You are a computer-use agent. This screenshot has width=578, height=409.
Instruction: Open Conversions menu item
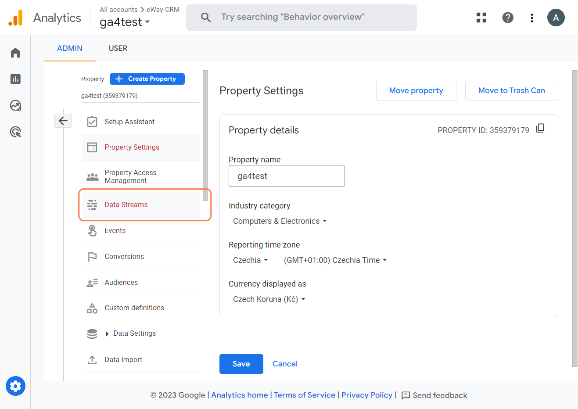point(141,256)
